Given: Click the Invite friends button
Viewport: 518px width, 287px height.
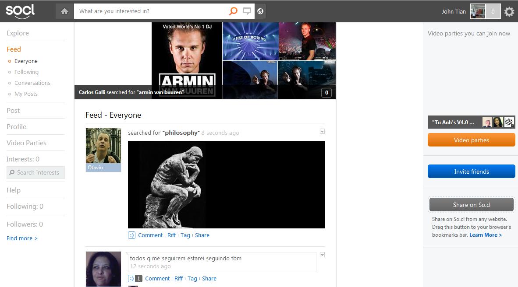Looking at the screenshot, I should pyautogui.click(x=472, y=171).
